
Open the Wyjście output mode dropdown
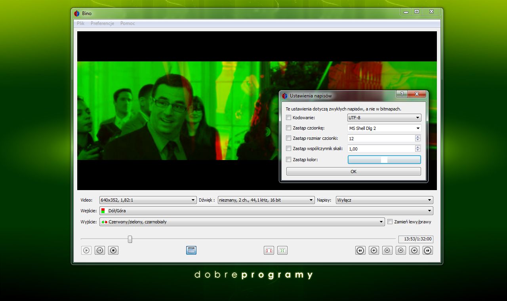(x=242, y=222)
